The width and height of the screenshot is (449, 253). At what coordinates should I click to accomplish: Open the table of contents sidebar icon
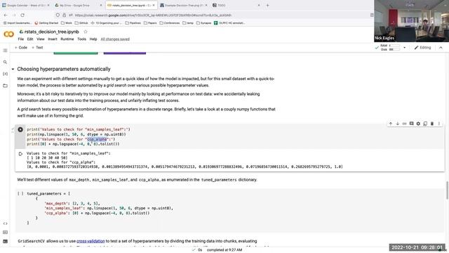[5, 51]
